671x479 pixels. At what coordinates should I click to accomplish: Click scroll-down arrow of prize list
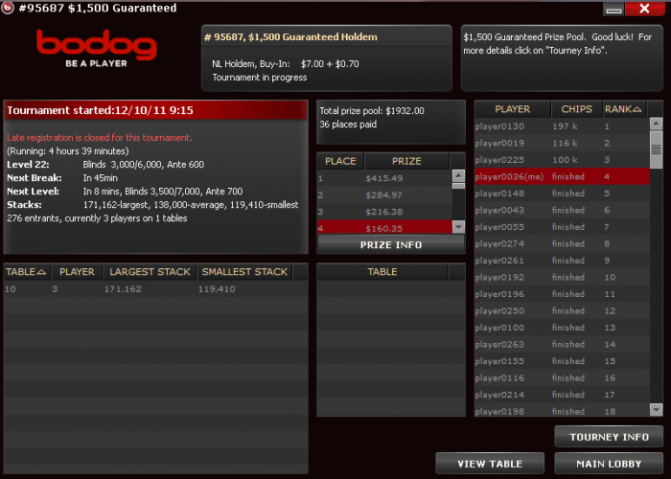(x=458, y=227)
